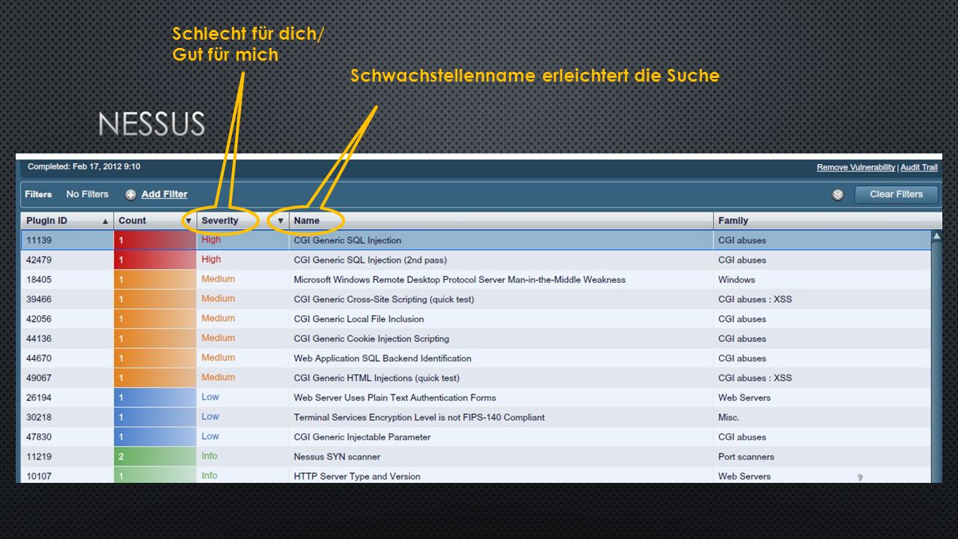
Task: Click the scrollbar up arrow of the table
Action: (936, 236)
